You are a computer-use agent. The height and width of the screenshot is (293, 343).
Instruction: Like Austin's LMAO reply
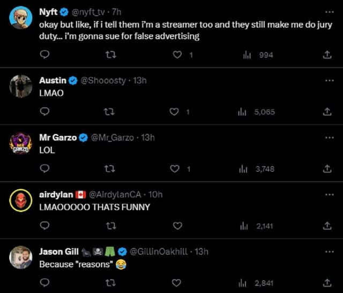pos(174,112)
